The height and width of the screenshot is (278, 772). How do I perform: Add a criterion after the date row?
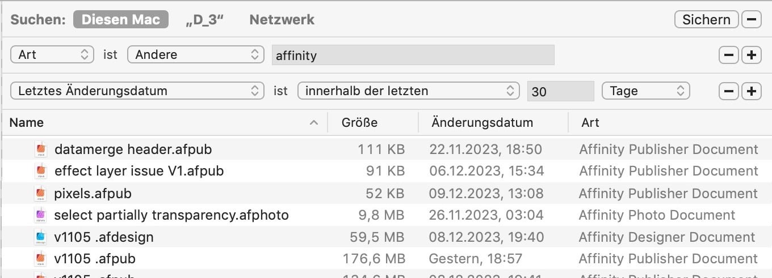(752, 91)
